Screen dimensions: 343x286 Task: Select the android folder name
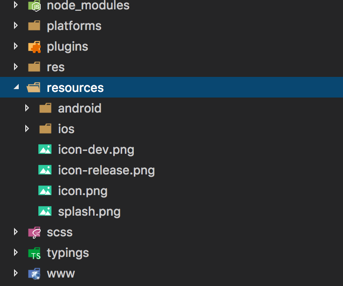tap(80, 108)
